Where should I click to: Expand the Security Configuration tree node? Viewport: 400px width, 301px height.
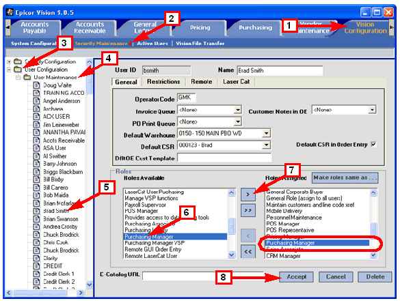click(x=9, y=61)
